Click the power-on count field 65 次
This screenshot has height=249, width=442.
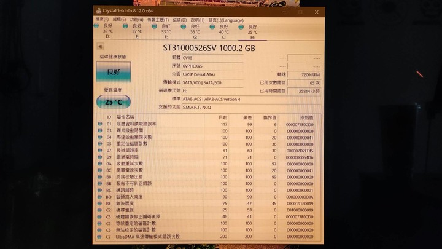click(304, 83)
